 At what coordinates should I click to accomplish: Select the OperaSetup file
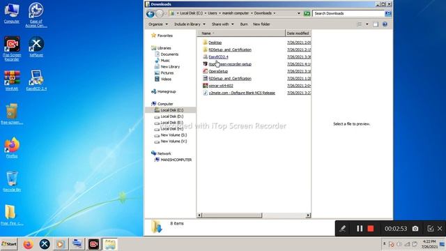(215, 71)
